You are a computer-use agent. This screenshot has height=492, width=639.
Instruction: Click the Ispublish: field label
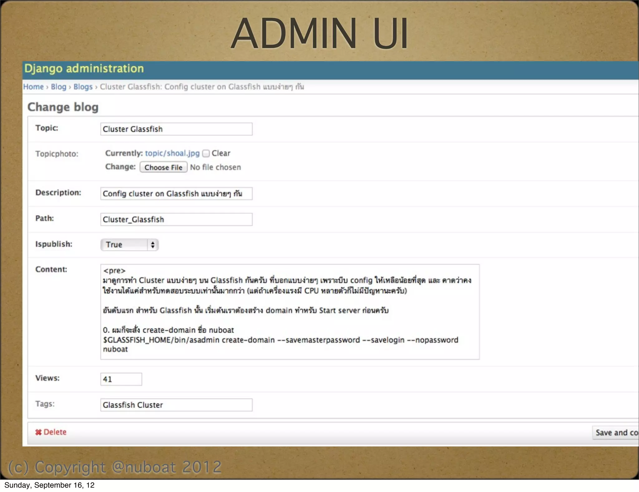(x=54, y=244)
